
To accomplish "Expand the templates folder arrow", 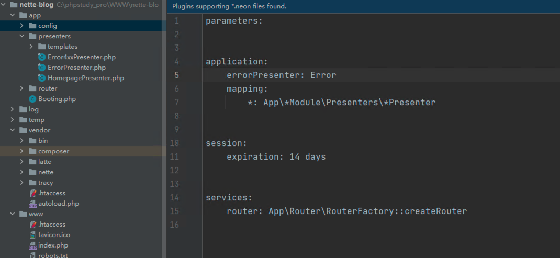I will (31, 47).
